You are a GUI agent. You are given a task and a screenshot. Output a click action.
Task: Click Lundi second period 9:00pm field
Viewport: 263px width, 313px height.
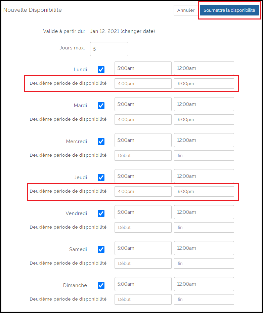pyautogui.click(x=204, y=83)
